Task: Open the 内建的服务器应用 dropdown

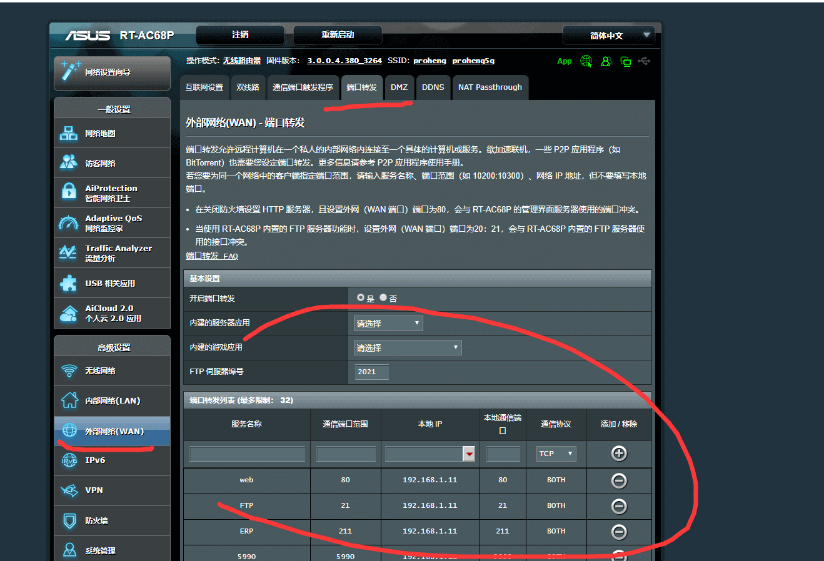Action: click(388, 324)
